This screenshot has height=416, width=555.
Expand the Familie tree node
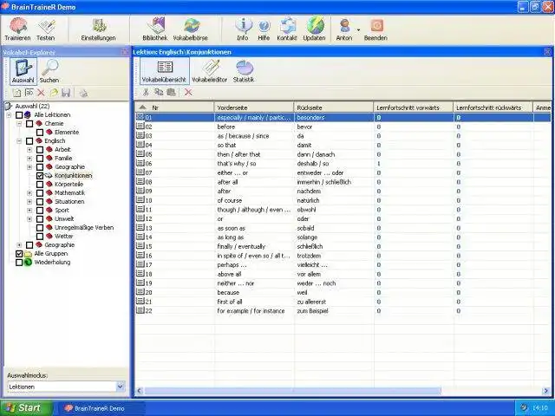(29, 159)
